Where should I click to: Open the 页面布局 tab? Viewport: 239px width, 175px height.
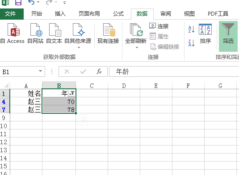point(89,14)
